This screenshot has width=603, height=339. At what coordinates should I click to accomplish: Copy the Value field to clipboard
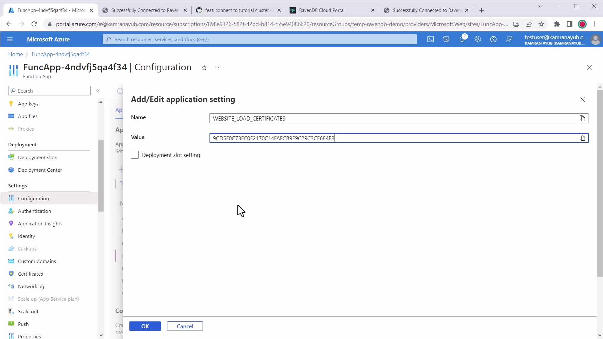tap(582, 138)
